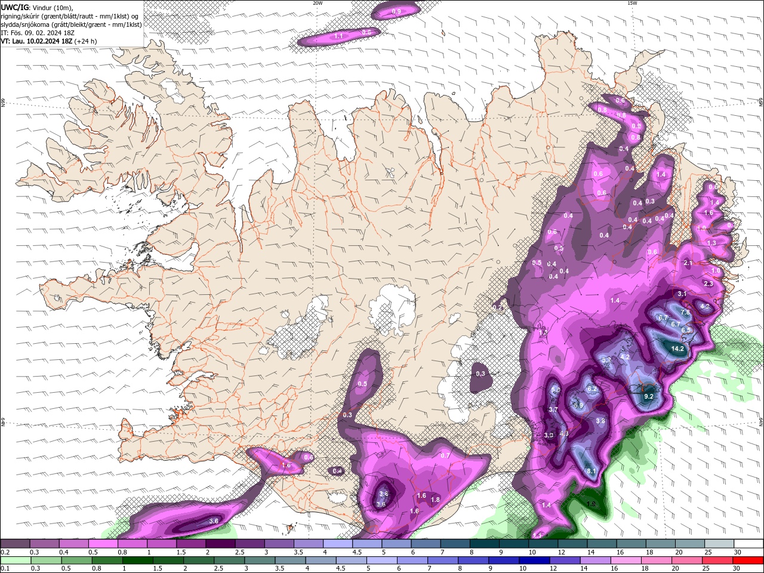Image resolution: width=764 pixels, height=573 pixels.
Task: Click the 6.5 precipitation value on the map
Action: [686, 329]
